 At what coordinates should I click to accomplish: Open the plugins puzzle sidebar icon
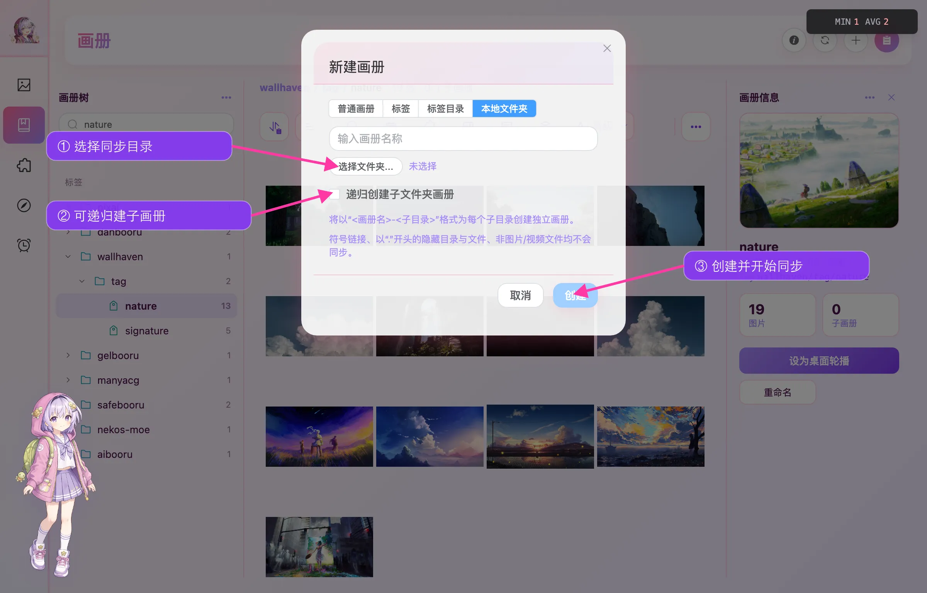24,165
